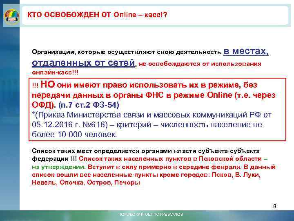Click the phrase 'не освобождаются от использования'
Screen dimensions: 294x221
[200, 64]
